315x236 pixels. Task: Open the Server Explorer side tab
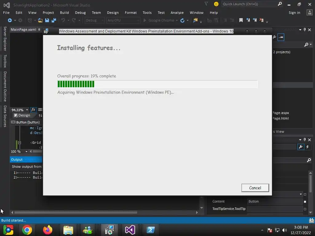[x=5, y=38]
